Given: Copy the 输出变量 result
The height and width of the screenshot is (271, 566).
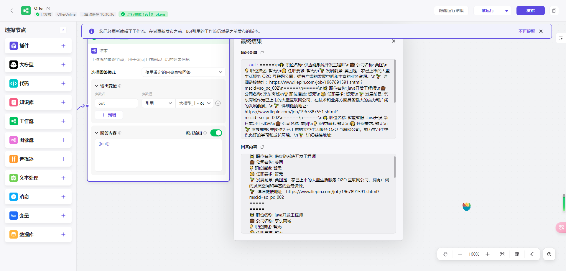Looking at the screenshot, I should pyautogui.click(x=262, y=52).
